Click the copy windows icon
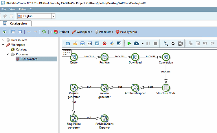 click(191, 44)
